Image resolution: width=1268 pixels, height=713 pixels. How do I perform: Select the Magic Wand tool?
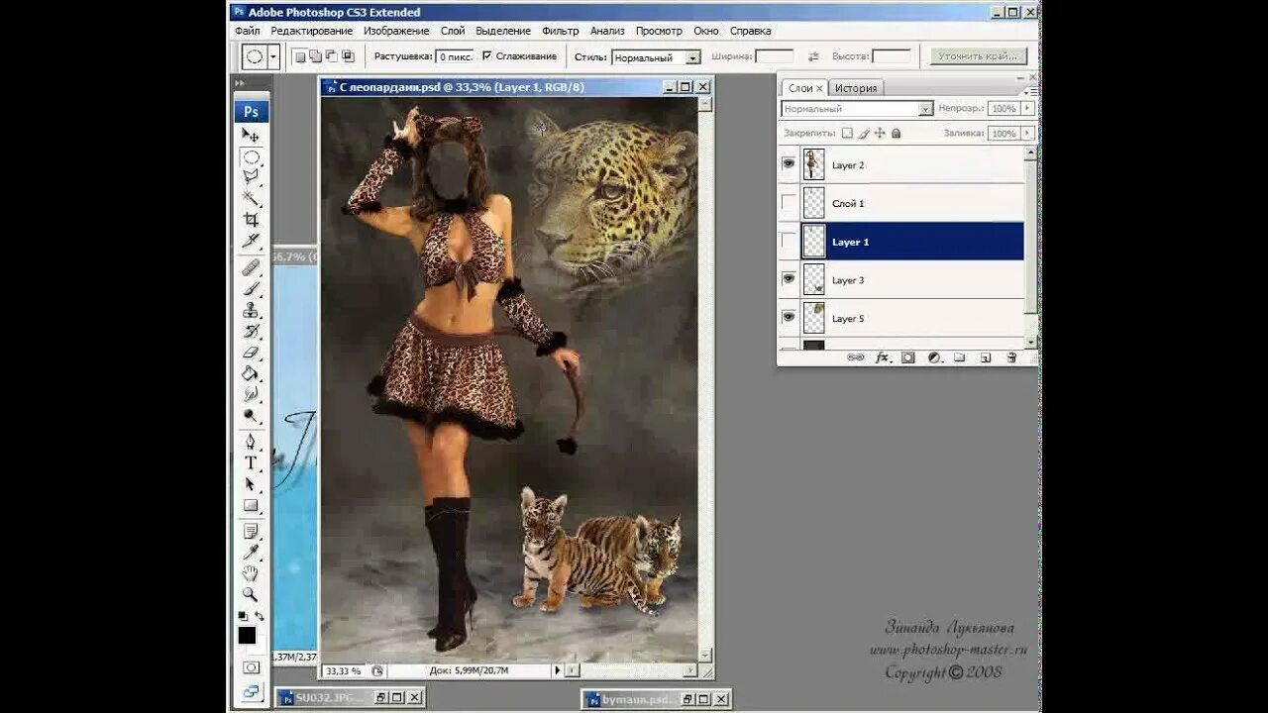click(x=251, y=198)
